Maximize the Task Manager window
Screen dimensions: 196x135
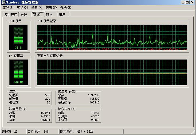(187, 2)
